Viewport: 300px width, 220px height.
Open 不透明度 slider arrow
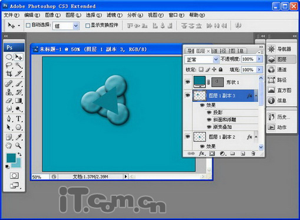[x=259, y=59]
